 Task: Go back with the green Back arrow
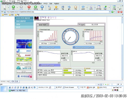13,7
